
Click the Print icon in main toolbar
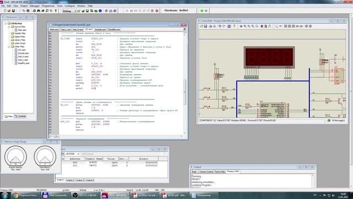tap(34, 11)
